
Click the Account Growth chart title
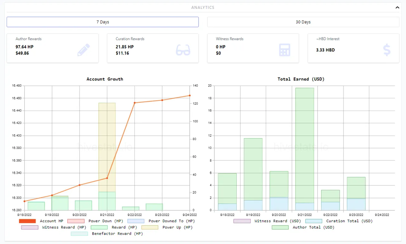click(x=105, y=79)
